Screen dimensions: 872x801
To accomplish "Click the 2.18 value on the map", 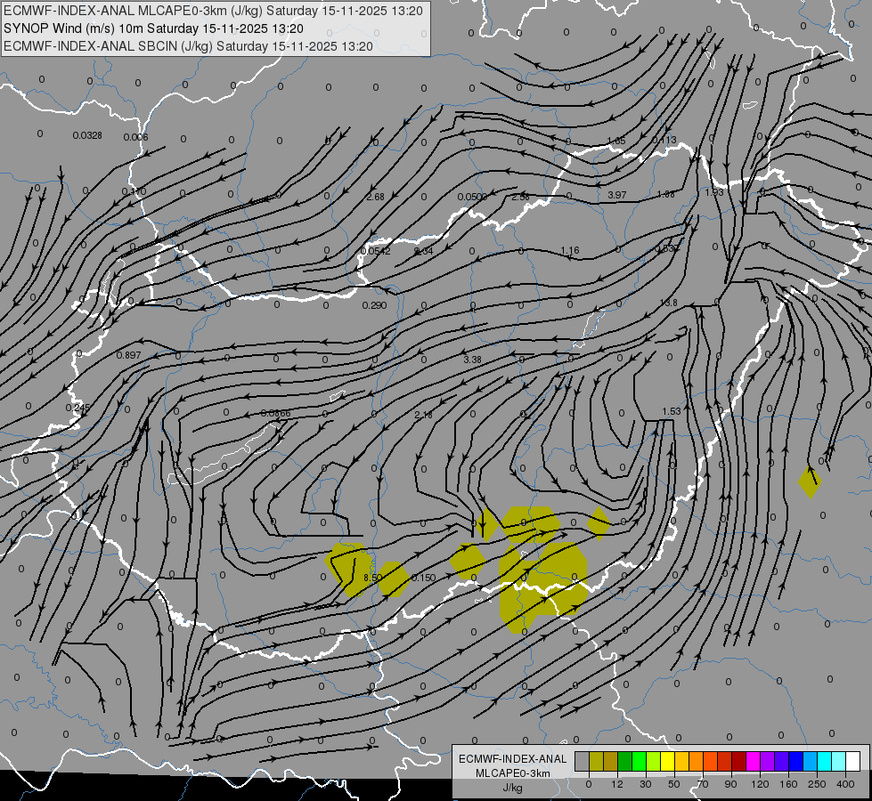I will click(423, 415).
